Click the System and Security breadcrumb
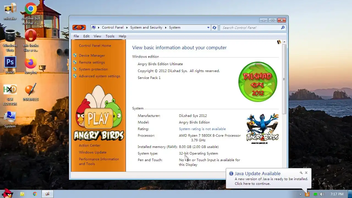The width and height of the screenshot is (352, 198). [146, 28]
